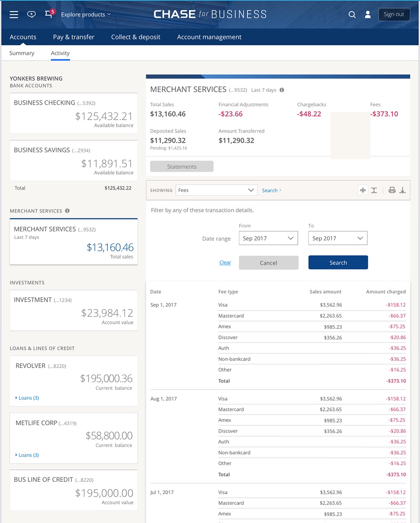The width and height of the screenshot is (420, 523).
Task: Click the Clear link
Action: coord(225,263)
